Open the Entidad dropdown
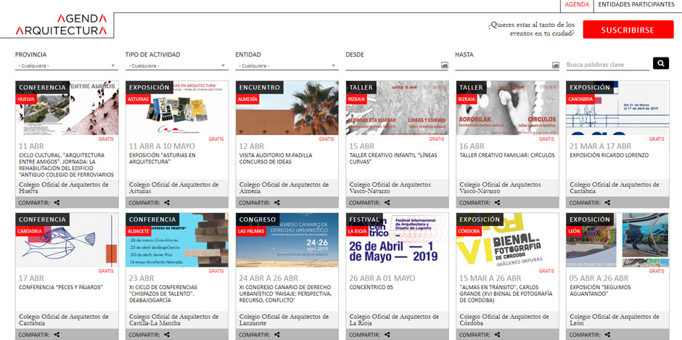 point(287,65)
